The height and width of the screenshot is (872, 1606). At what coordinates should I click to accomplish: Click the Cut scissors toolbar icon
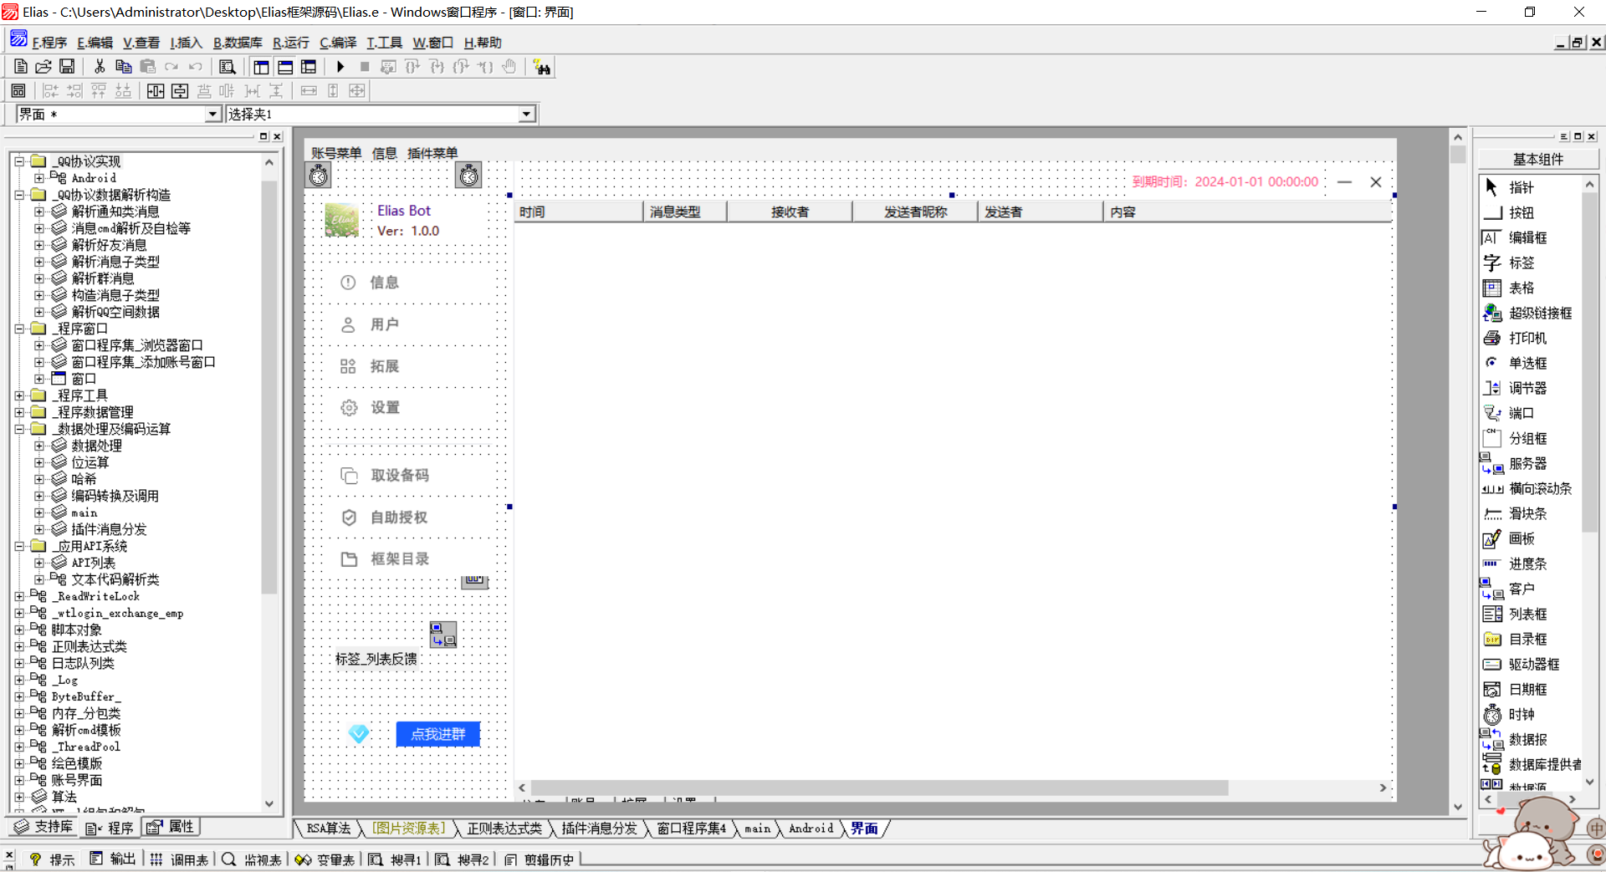pyautogui.click(x=100, y=67)
